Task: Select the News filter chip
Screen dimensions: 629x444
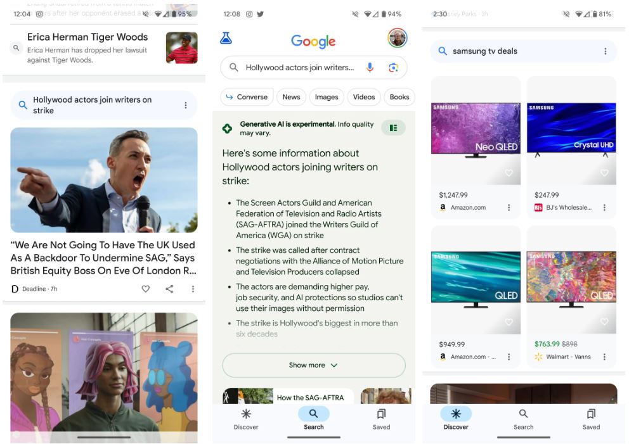Action: [x=291, y=97]
